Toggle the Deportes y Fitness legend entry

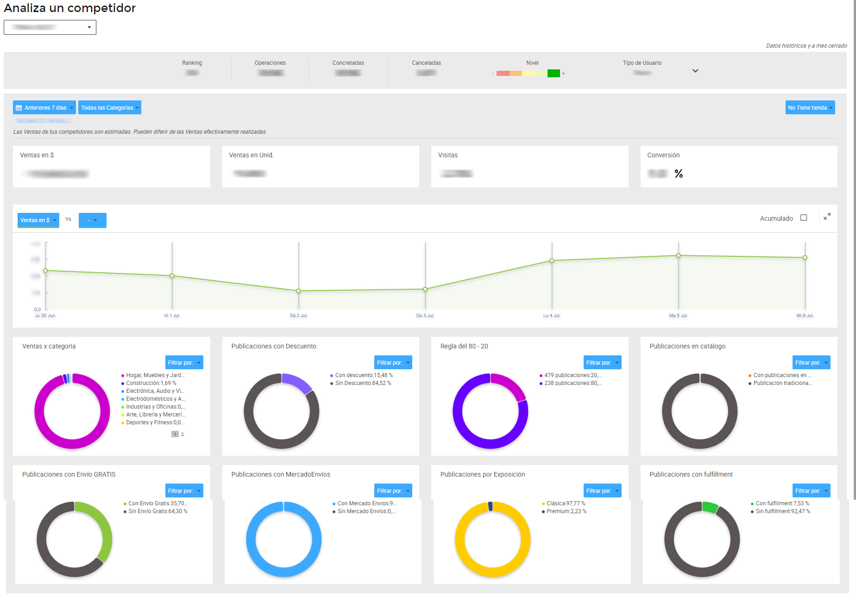(153, 422)
